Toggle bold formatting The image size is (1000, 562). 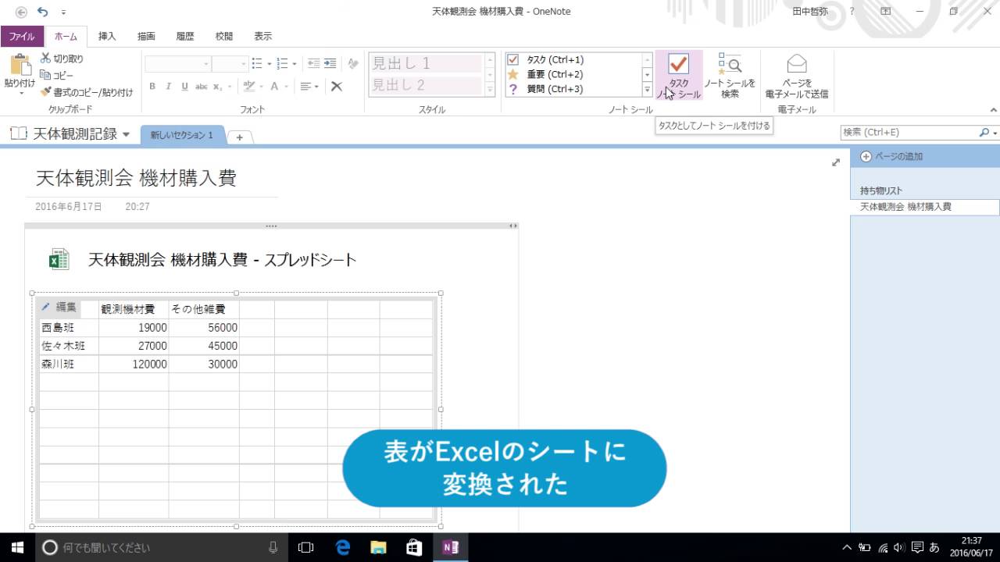coord(152,86)
